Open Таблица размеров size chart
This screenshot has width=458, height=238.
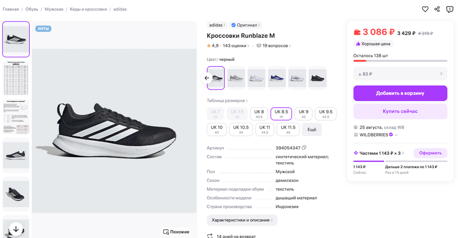coord(227,101)
